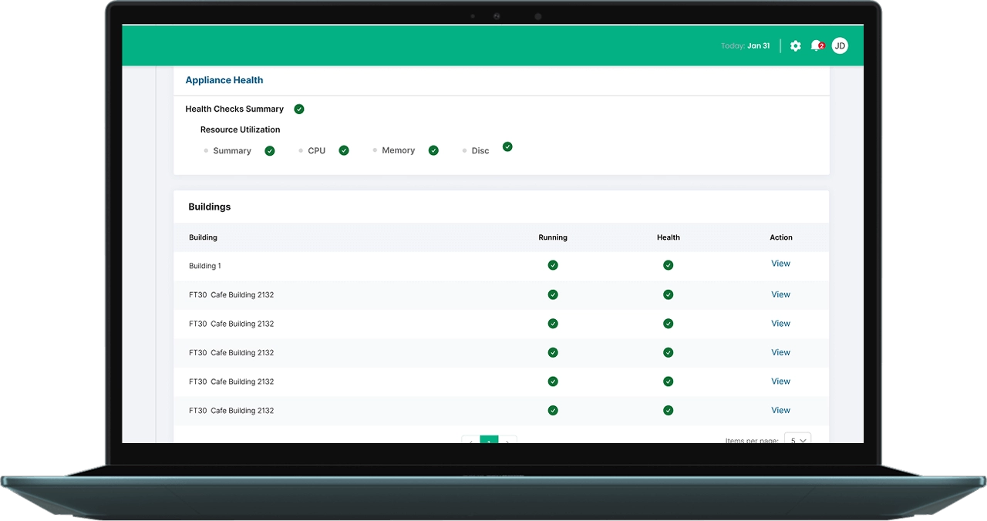Sort by the Running column header

pos(553,237)
